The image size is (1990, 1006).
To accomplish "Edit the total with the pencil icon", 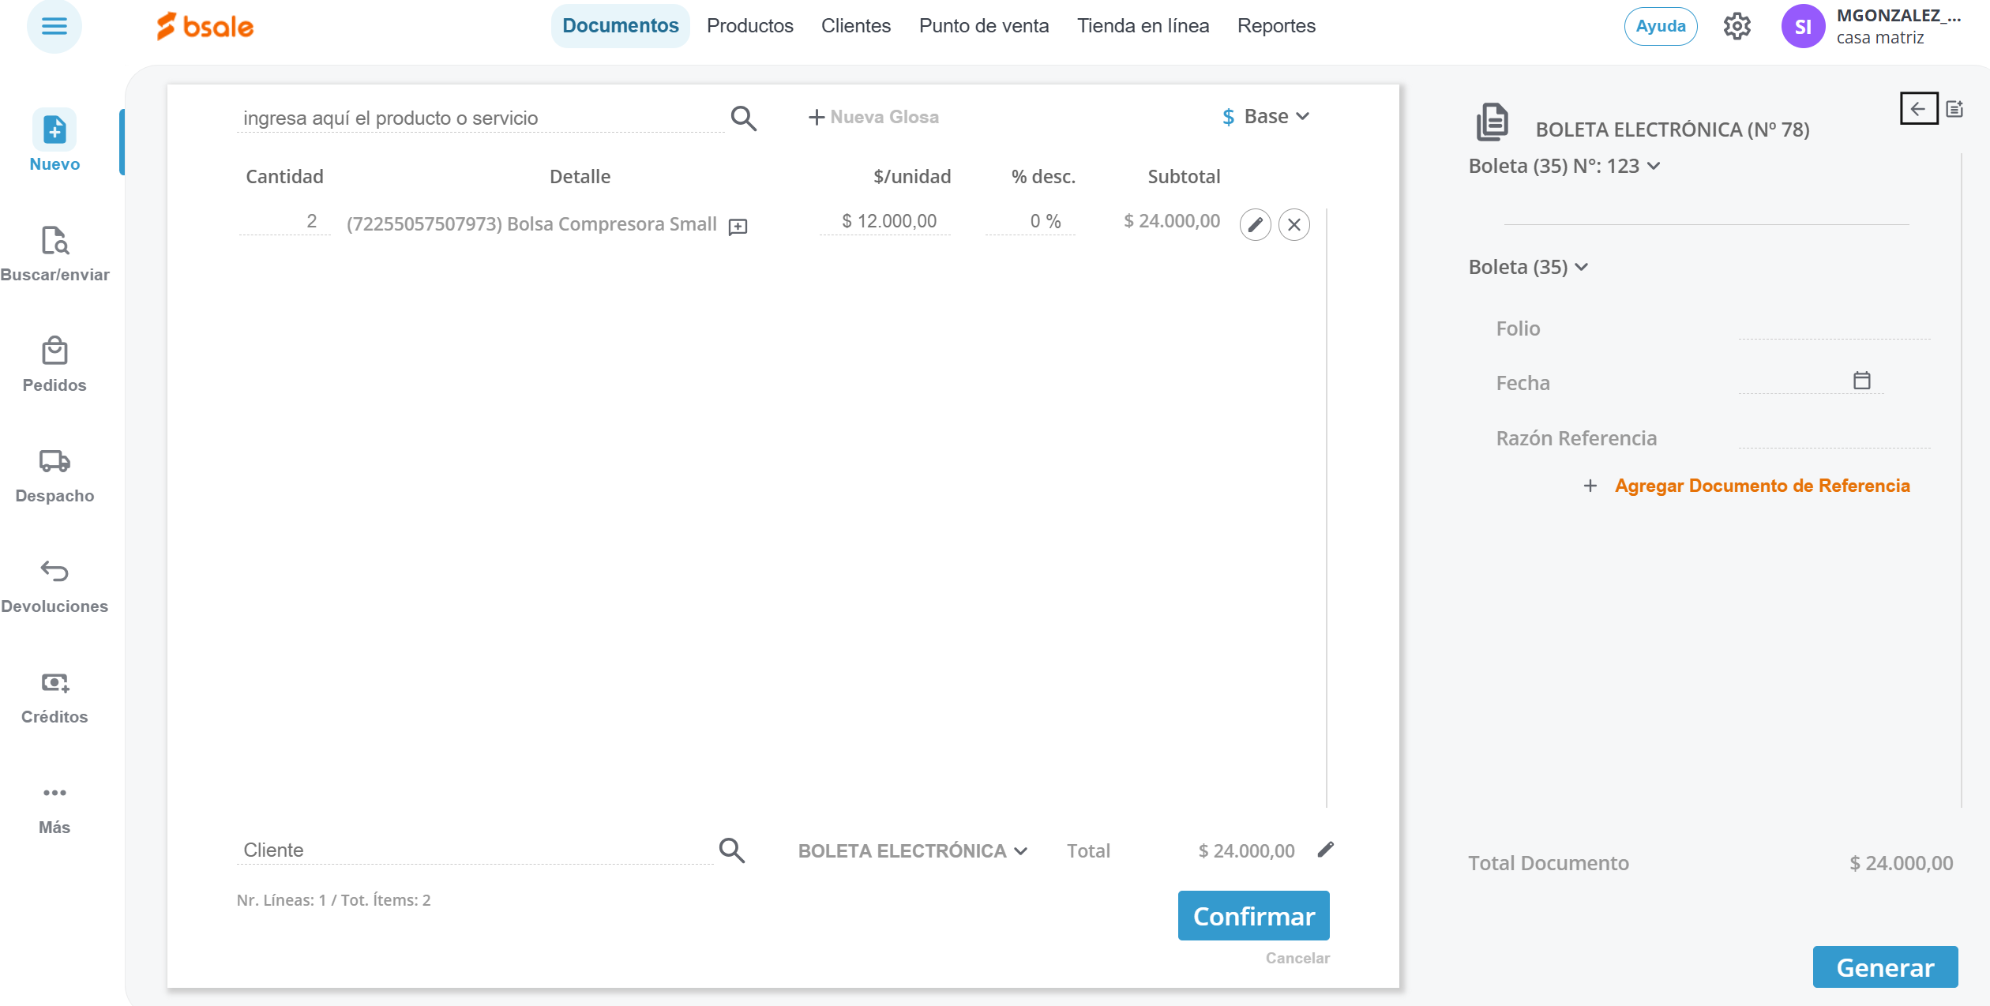I will tap(1325, 850).
